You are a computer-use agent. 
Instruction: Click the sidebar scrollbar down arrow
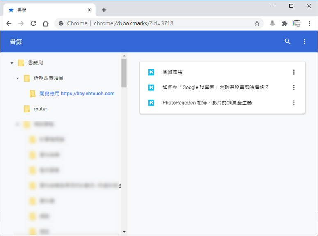click(x=124, y=232)
